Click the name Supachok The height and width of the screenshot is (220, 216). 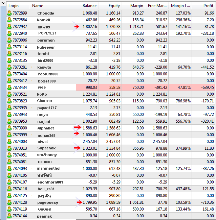point(46,148)
